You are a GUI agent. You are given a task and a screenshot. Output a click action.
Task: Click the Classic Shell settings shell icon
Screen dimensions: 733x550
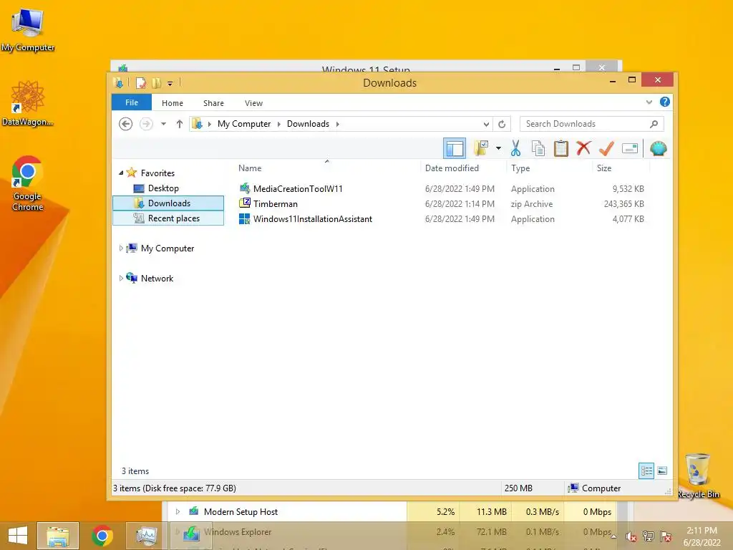pos(658,149)
